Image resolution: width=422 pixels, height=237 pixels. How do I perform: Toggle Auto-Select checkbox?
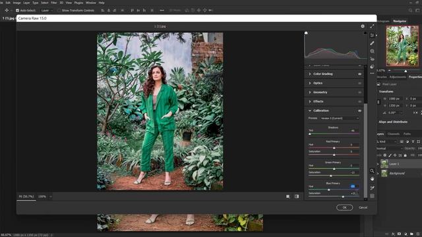click(x=18, y=11)
